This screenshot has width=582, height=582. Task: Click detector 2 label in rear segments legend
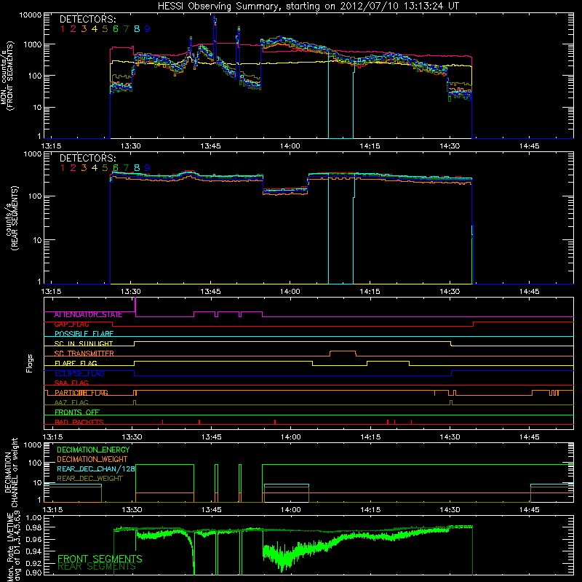coord(73,168)
